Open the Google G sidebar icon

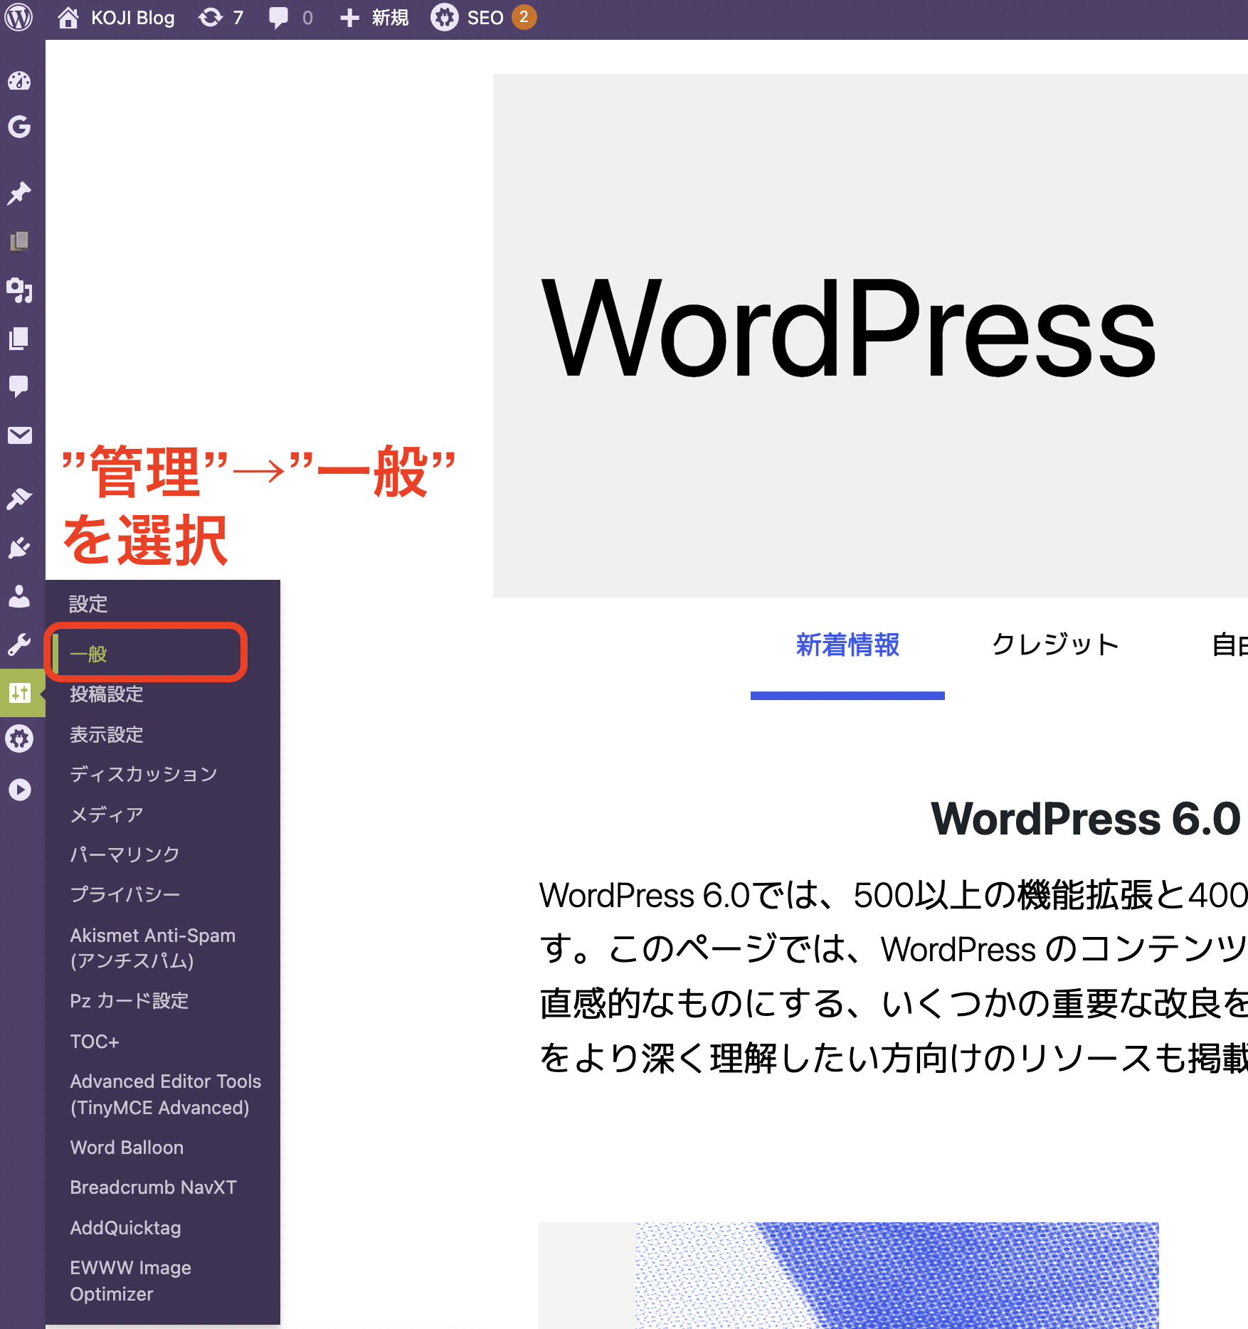coord(19,127)
